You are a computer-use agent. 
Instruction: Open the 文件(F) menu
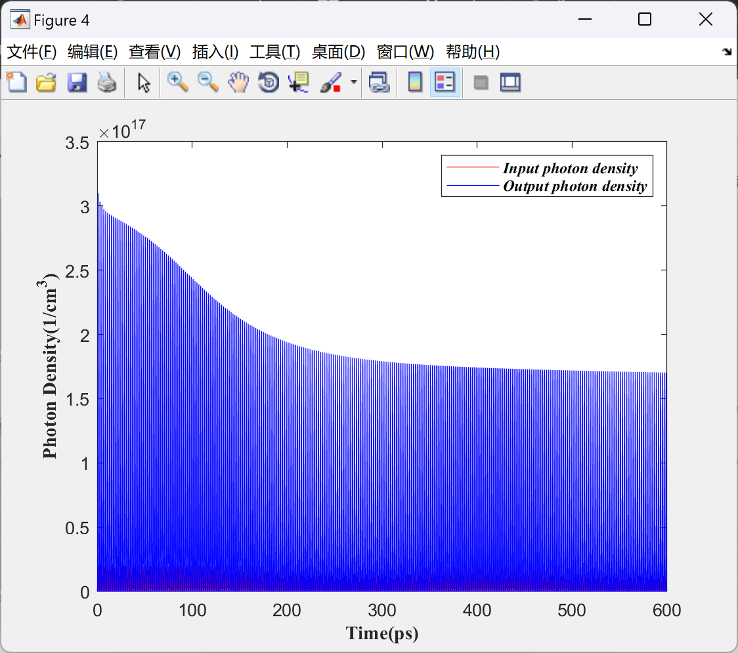pyautogui.click(x=32, y=52)
